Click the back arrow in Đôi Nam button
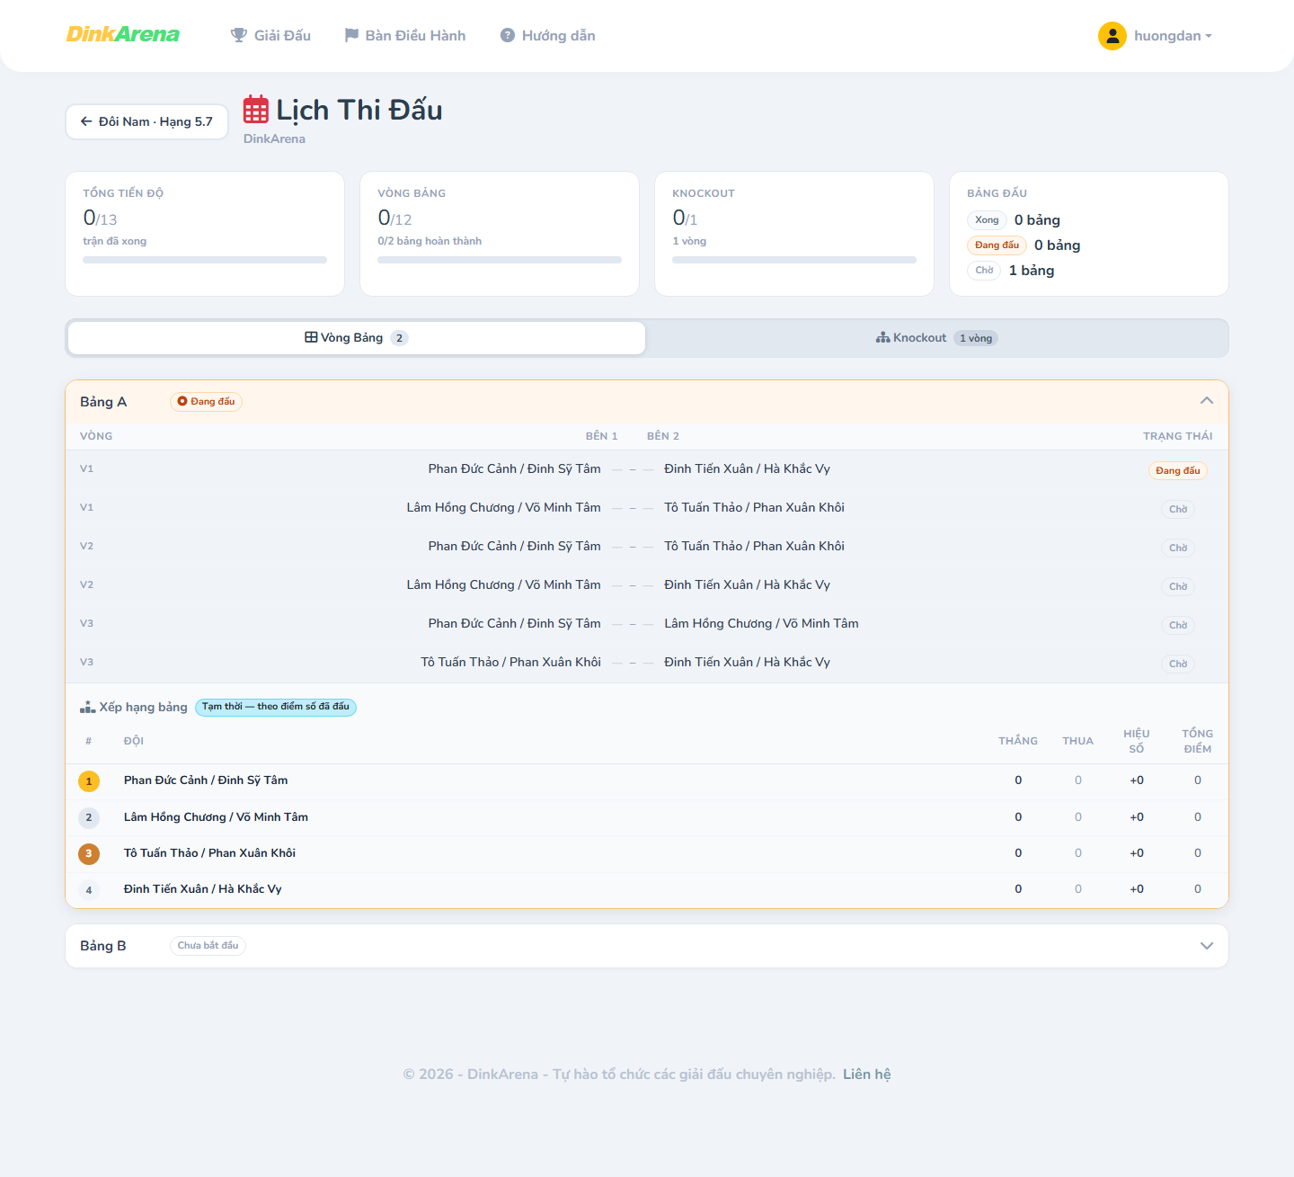 (86, 121)
